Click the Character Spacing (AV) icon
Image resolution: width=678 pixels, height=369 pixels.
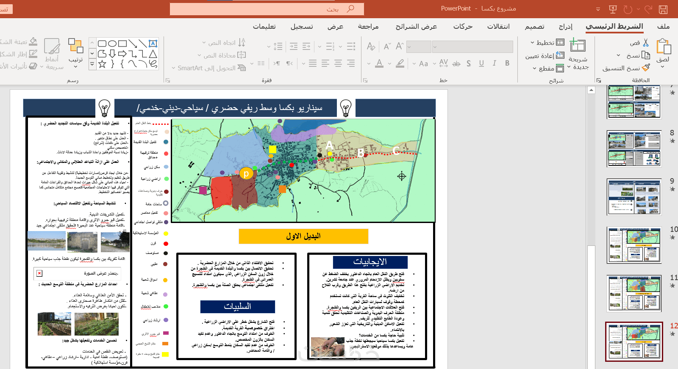pos(444,63)
